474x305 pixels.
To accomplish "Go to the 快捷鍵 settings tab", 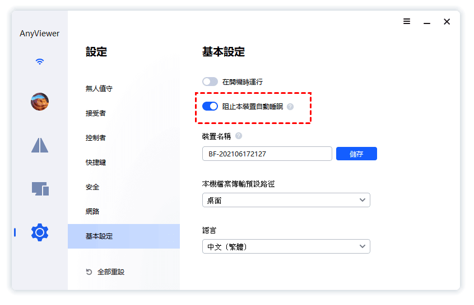I will (95, 162).
